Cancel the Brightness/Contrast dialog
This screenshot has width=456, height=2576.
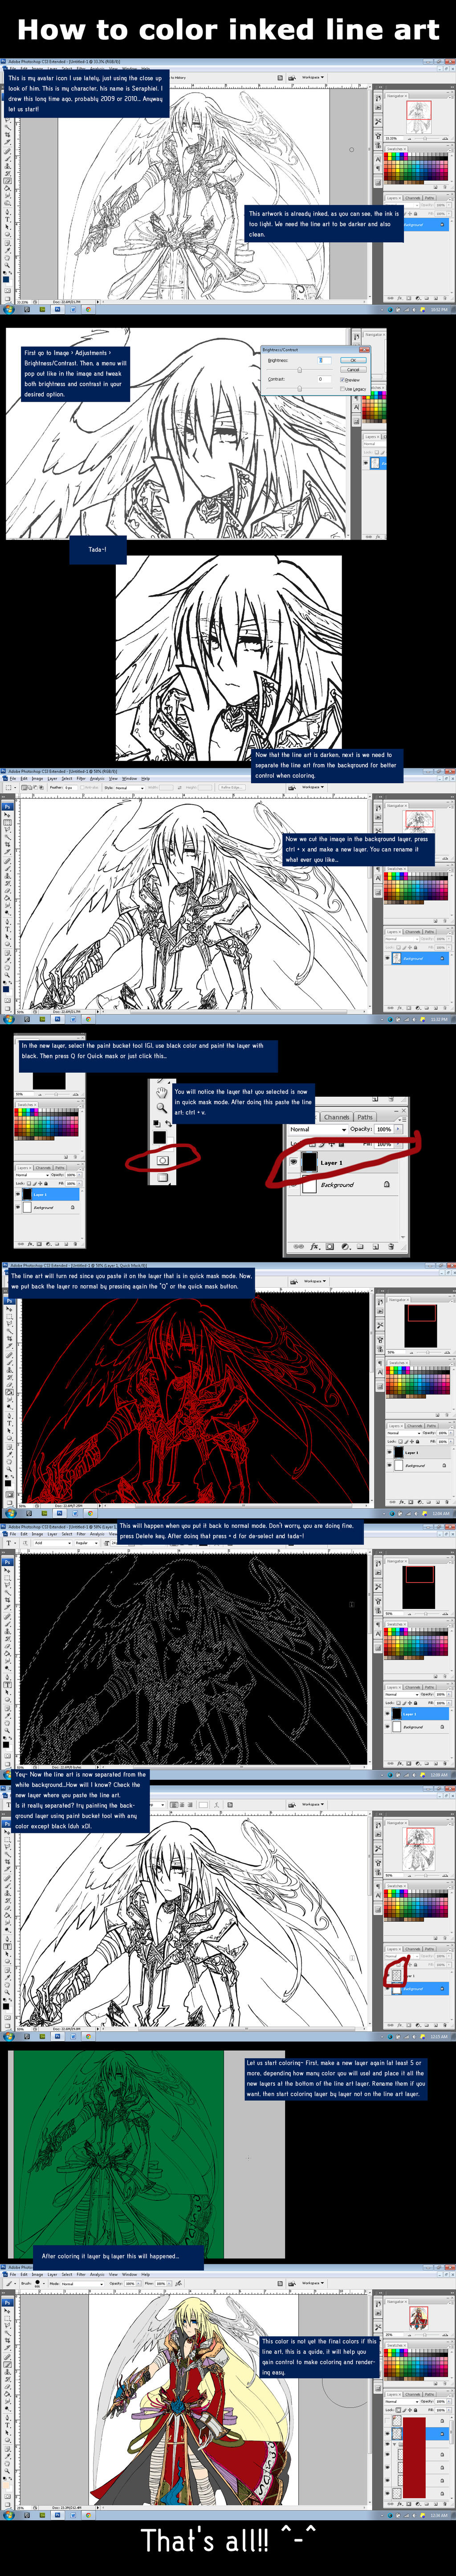pos(353,370)
